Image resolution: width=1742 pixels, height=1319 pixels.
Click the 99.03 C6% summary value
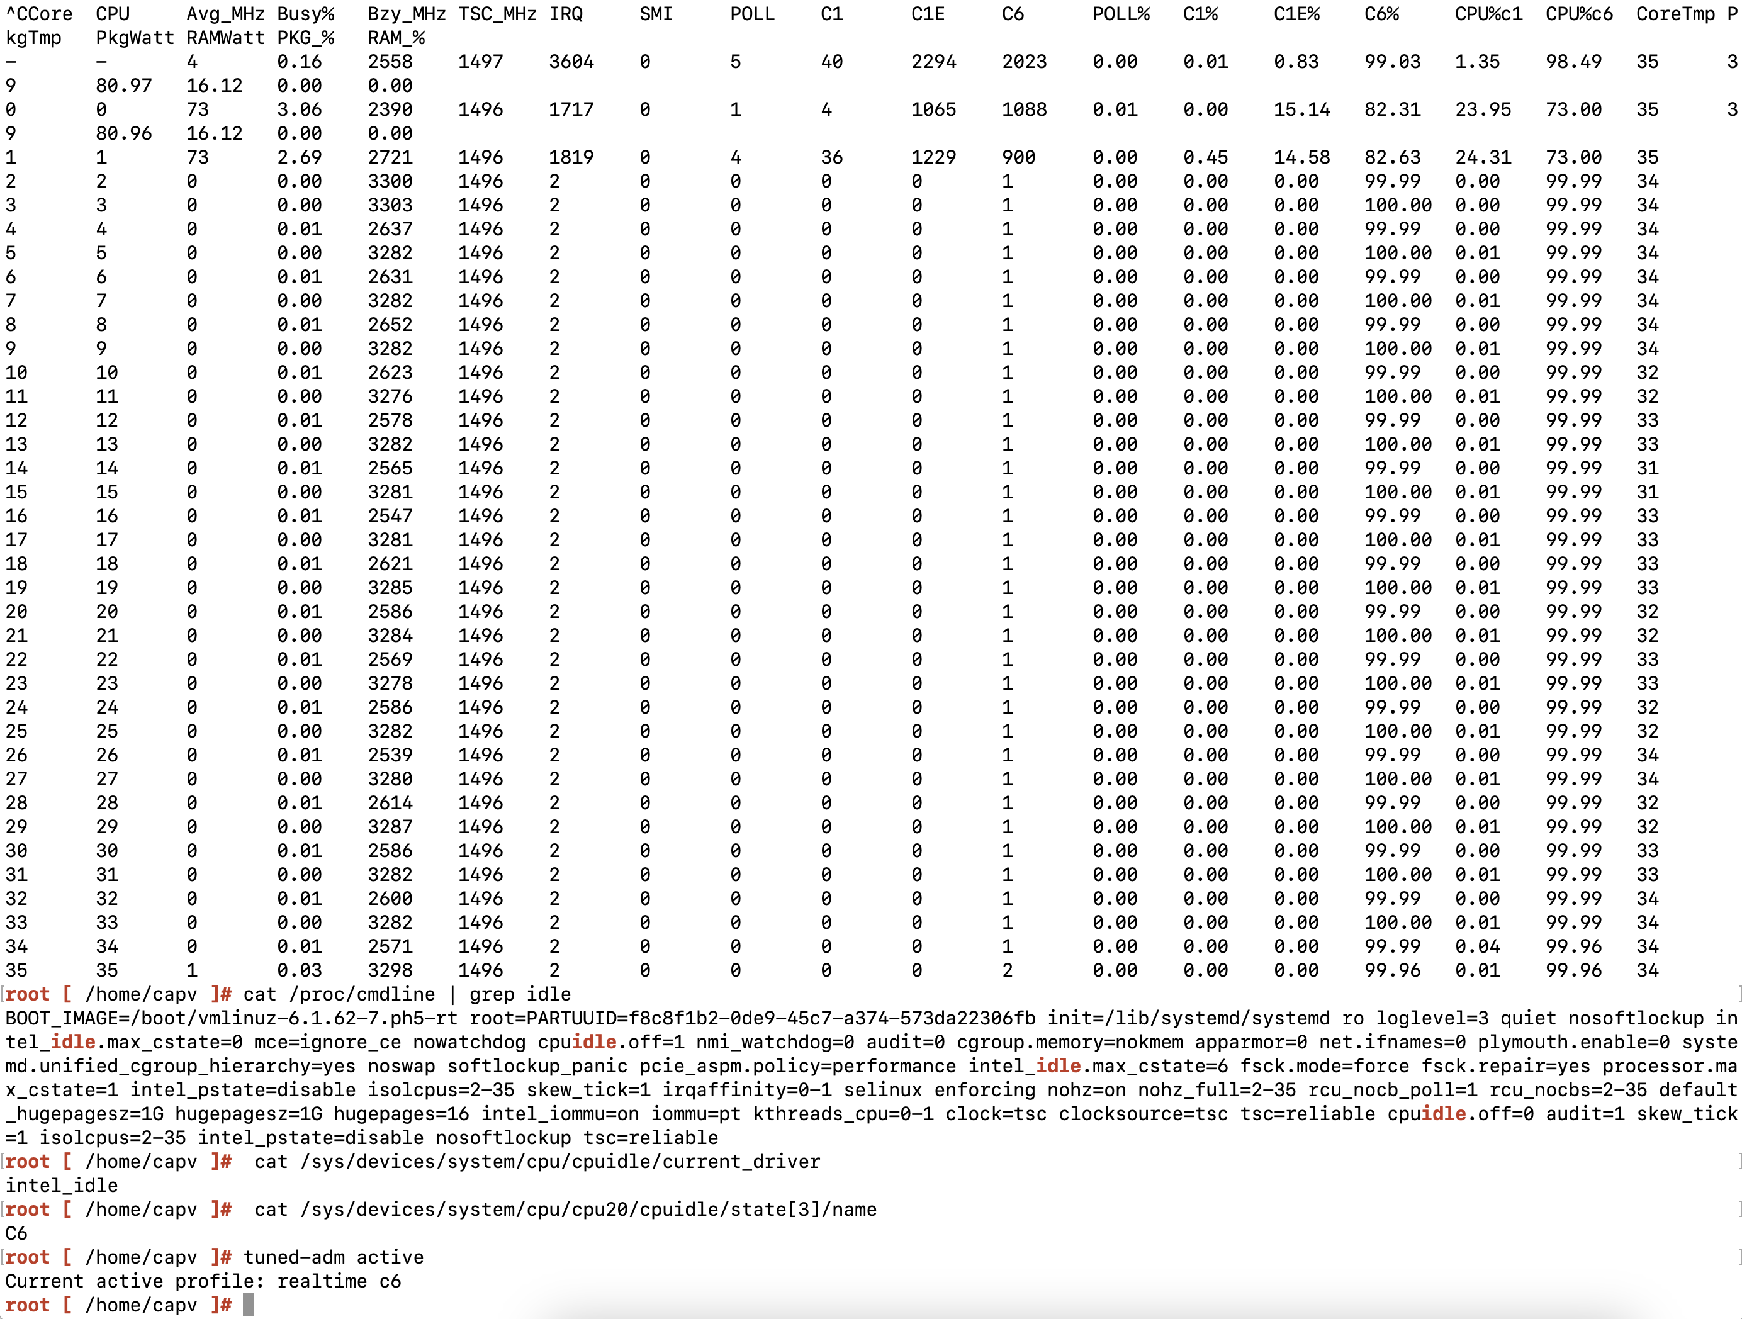pos(1392,62)
